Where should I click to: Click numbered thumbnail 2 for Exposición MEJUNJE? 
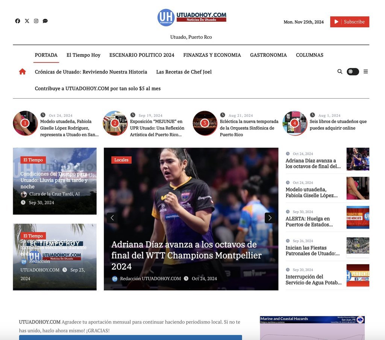[x=115, y=123]
